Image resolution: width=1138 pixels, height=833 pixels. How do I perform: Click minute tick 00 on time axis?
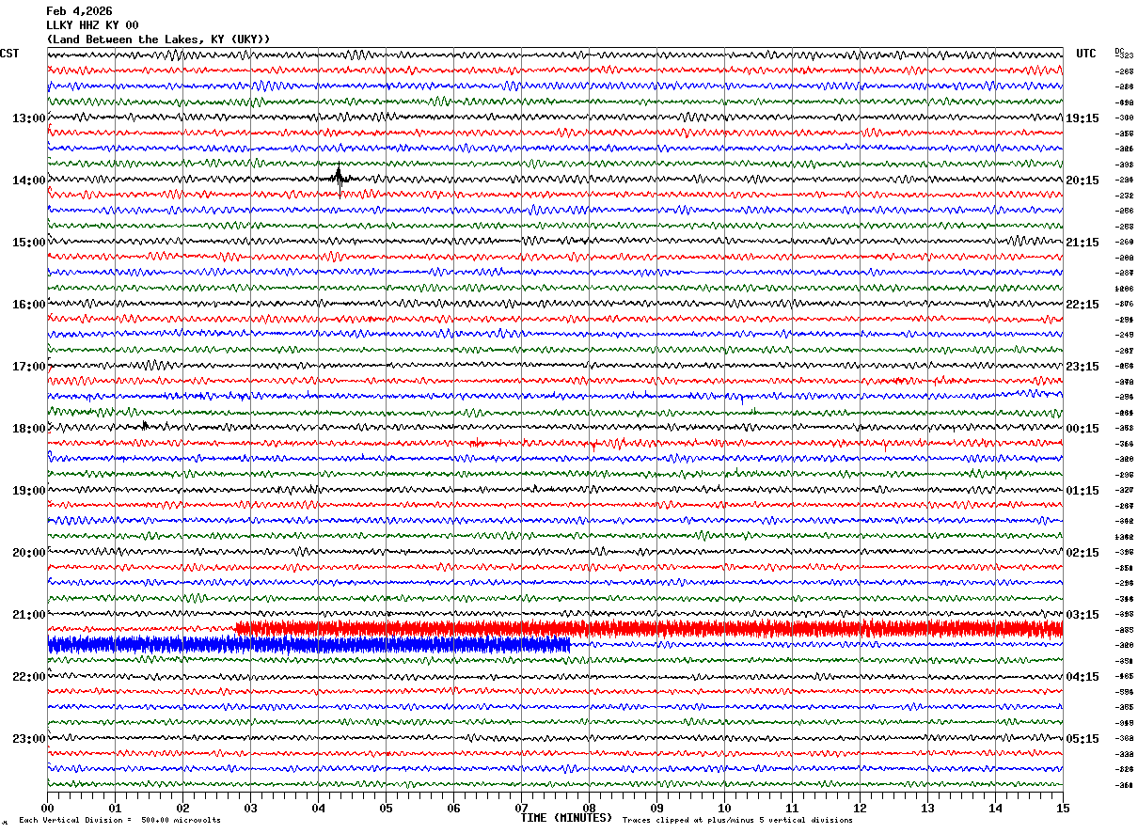click(47, 808)
